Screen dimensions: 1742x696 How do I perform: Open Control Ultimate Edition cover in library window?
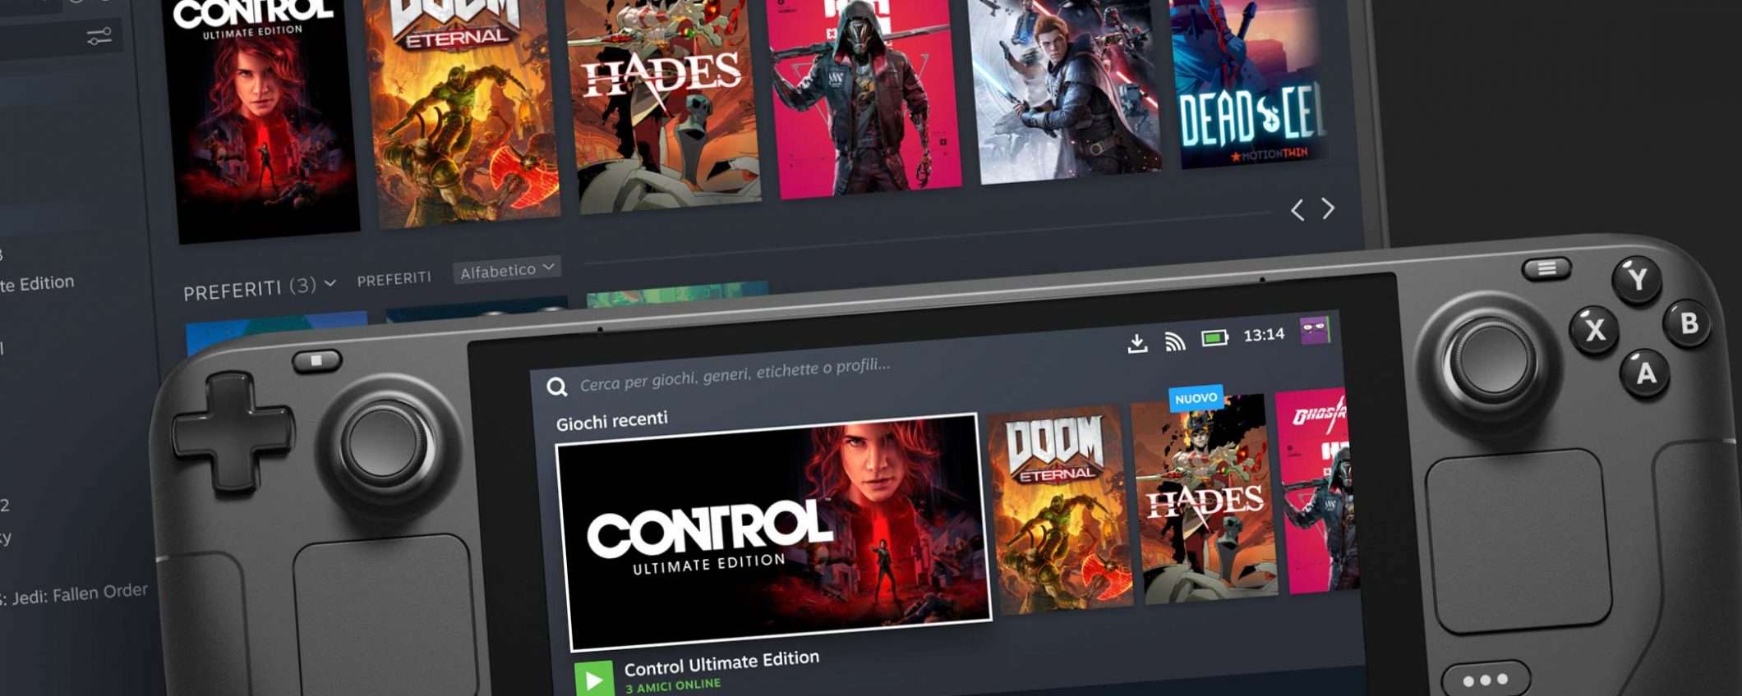[261, 115]
